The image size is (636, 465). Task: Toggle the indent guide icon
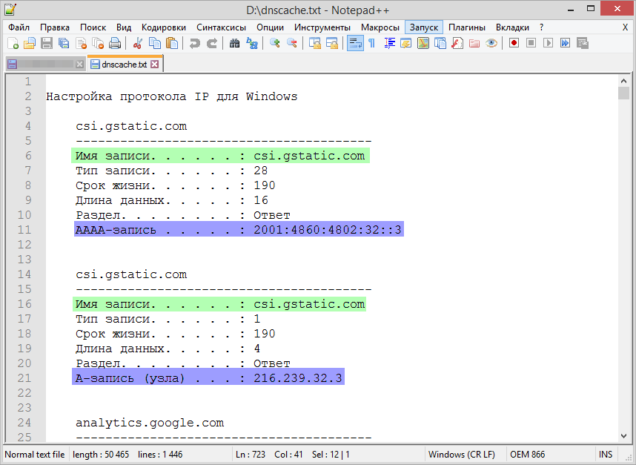pyautogui.click(x=389, y=43)
